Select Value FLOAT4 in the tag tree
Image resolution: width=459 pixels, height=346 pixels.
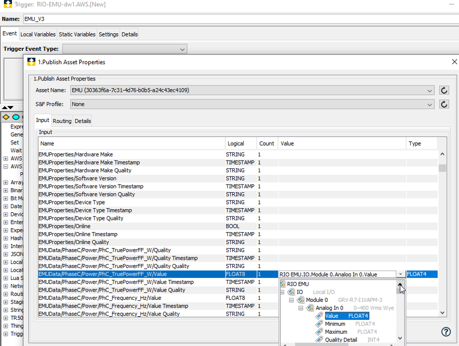coord(347,316)
